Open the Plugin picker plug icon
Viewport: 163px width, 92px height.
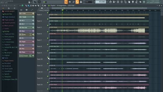pyautogui.click(x=133, y=2)
